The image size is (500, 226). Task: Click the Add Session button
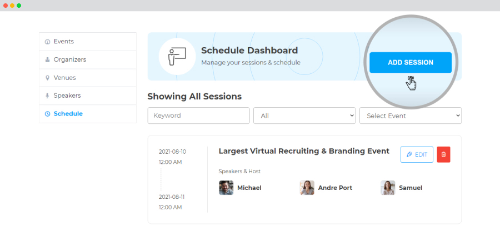click(411, 63)
